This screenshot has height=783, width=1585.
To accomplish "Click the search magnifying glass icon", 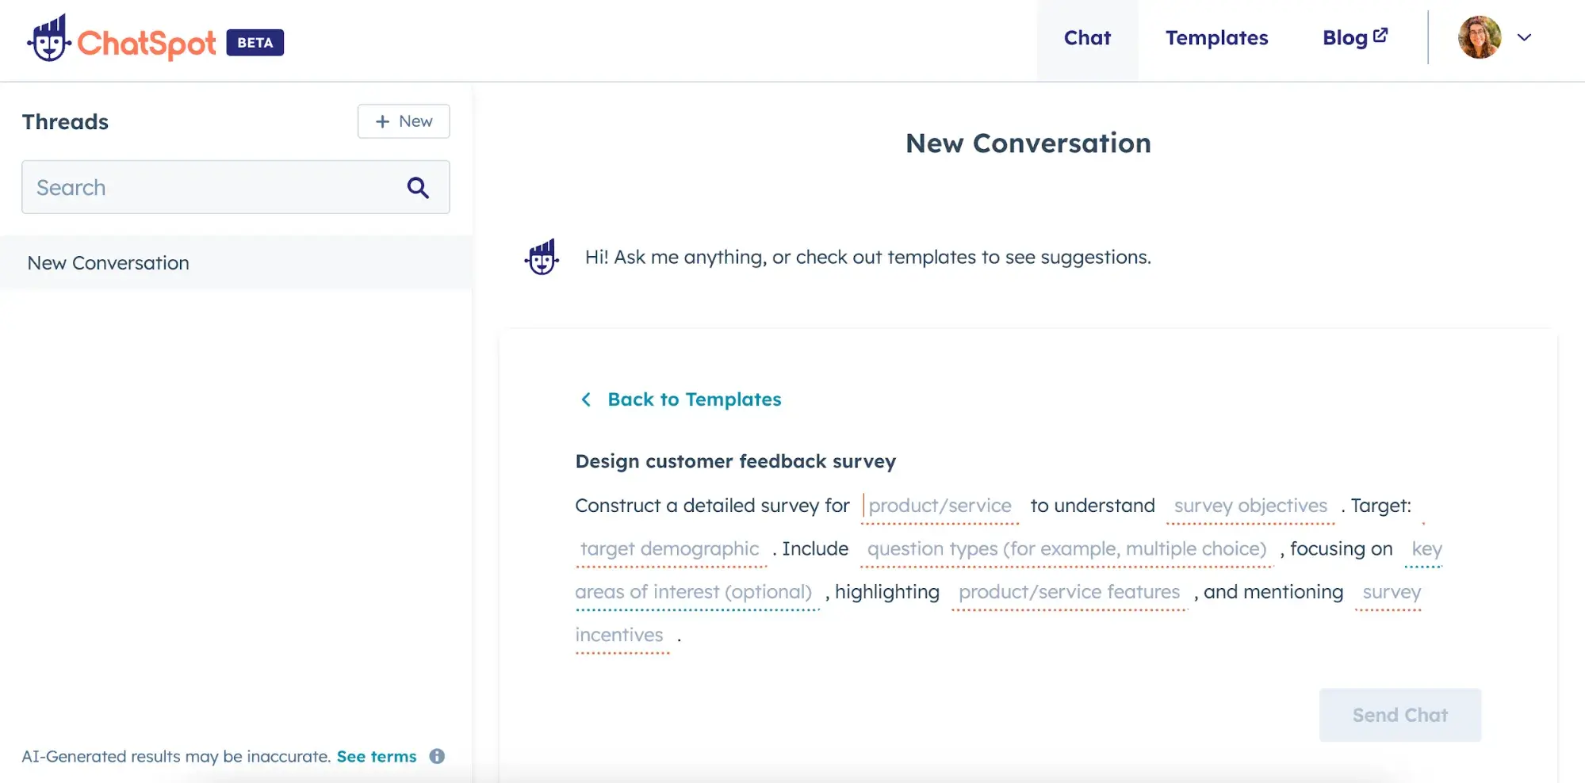I will (418, 188).
